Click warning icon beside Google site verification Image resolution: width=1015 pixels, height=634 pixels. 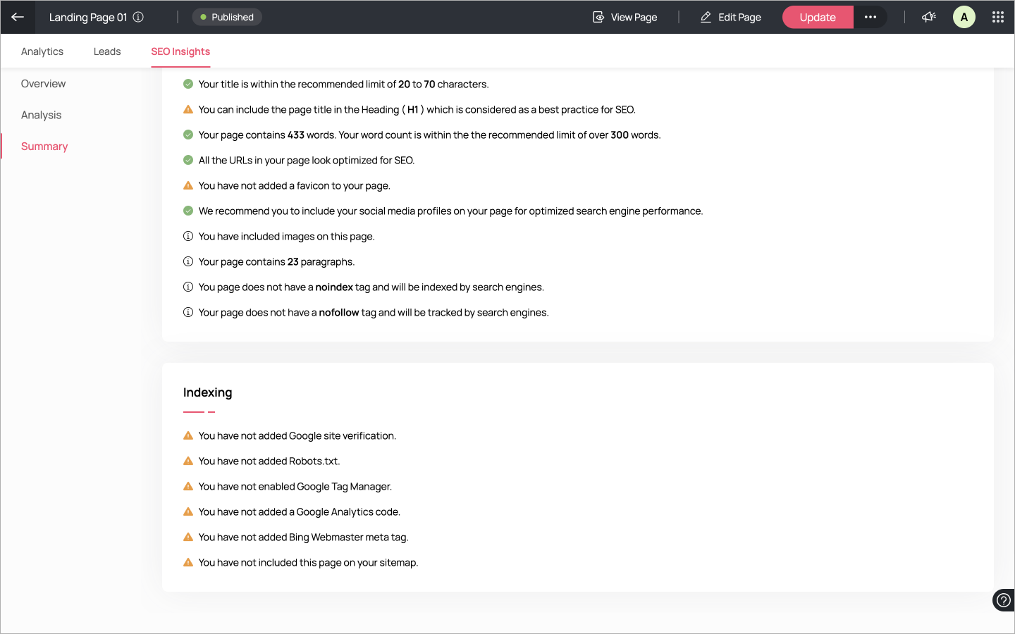tap(188, 435)
